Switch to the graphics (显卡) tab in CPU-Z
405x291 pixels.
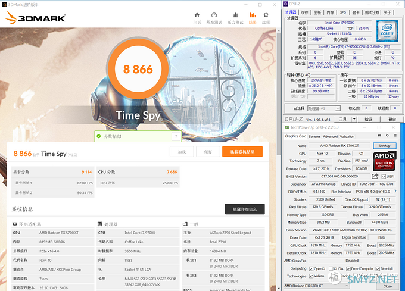tap(356, 12)
